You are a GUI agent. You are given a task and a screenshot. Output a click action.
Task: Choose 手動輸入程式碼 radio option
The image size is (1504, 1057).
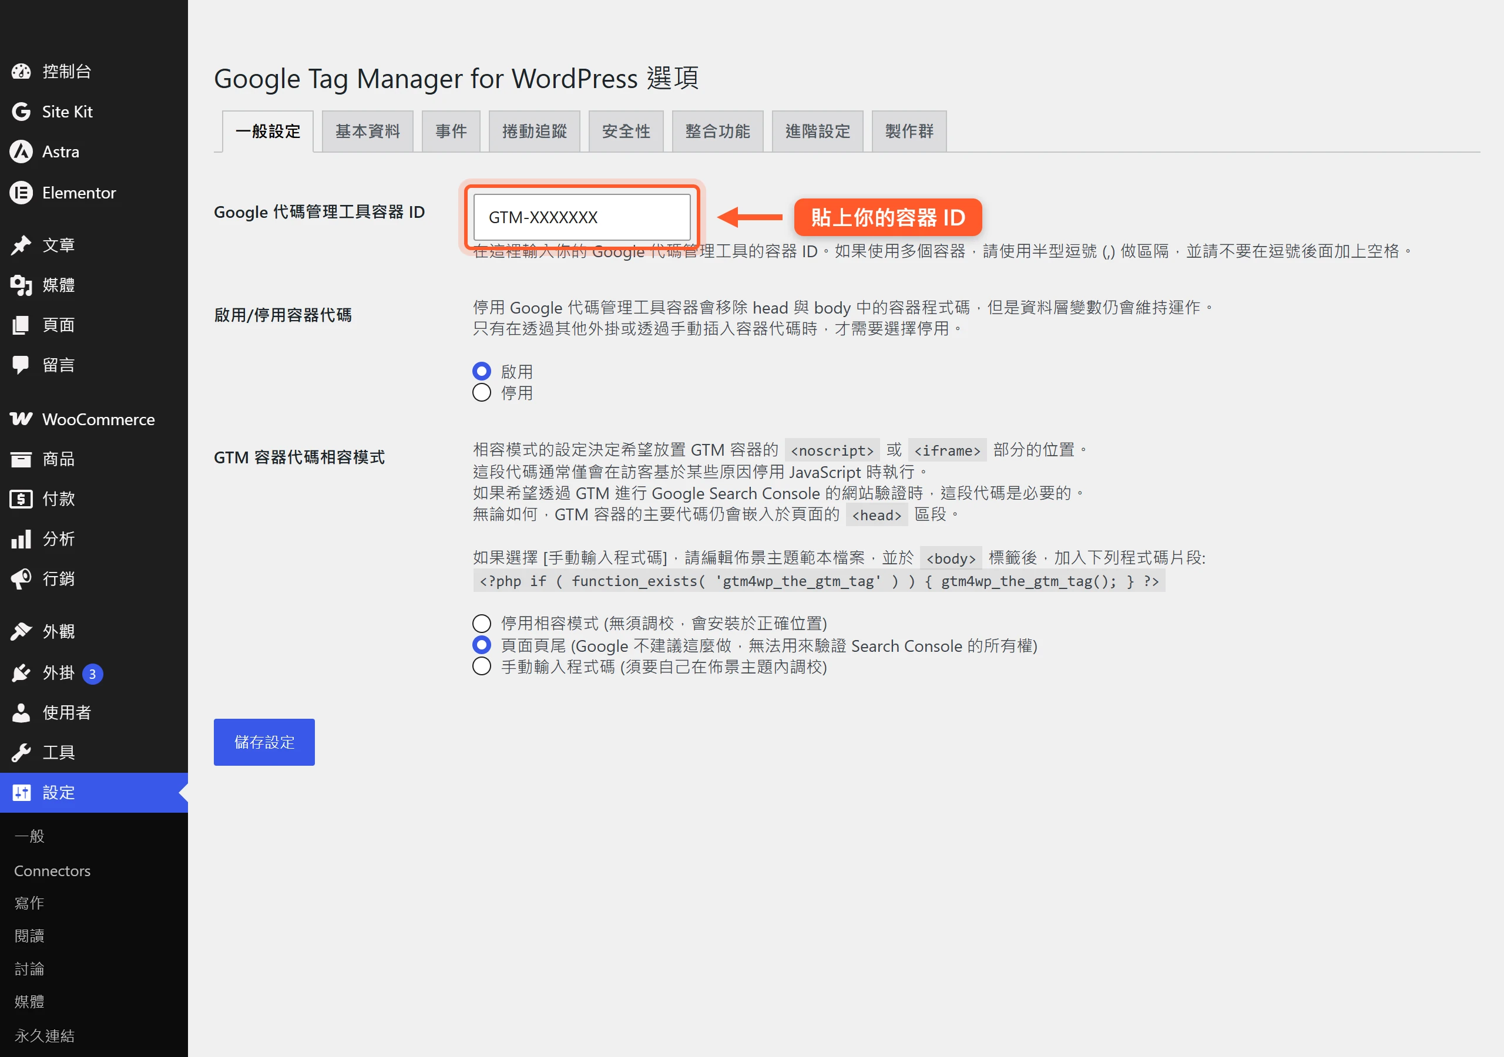pyautogui.click(x=482, y=666)
